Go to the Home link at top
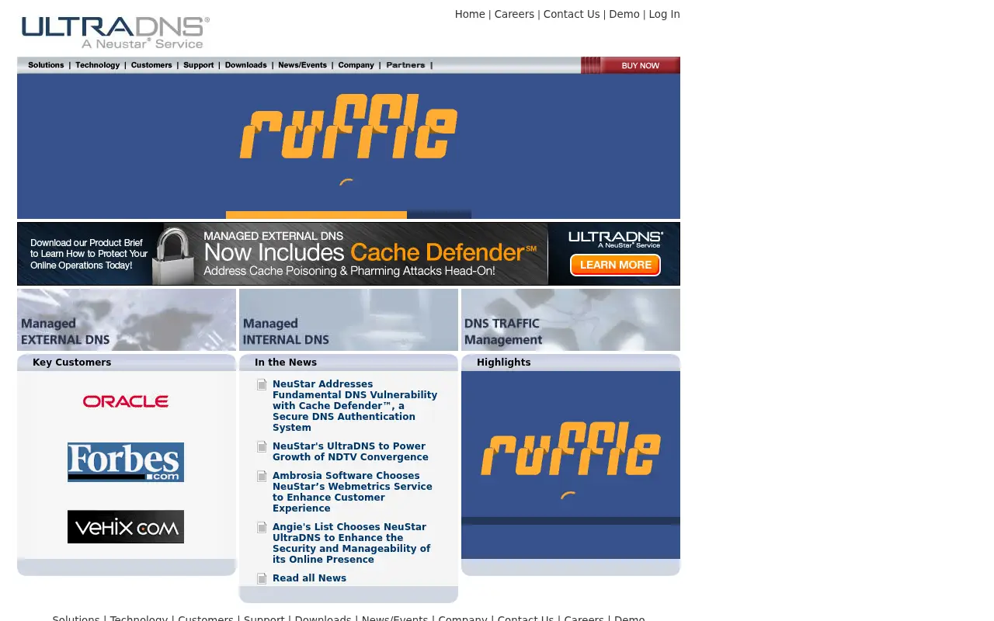 pos(470,14)
